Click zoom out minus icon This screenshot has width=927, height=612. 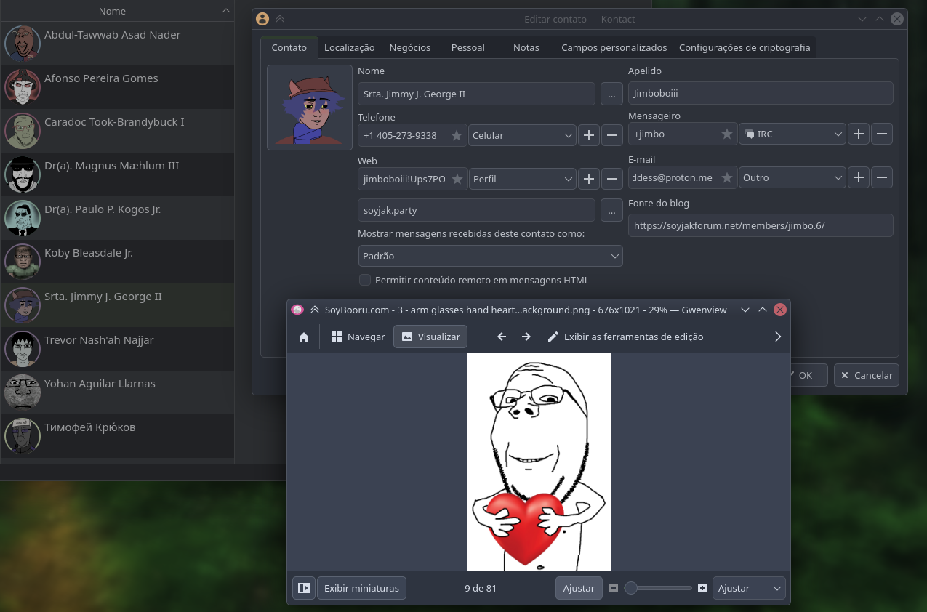(614, 588)
